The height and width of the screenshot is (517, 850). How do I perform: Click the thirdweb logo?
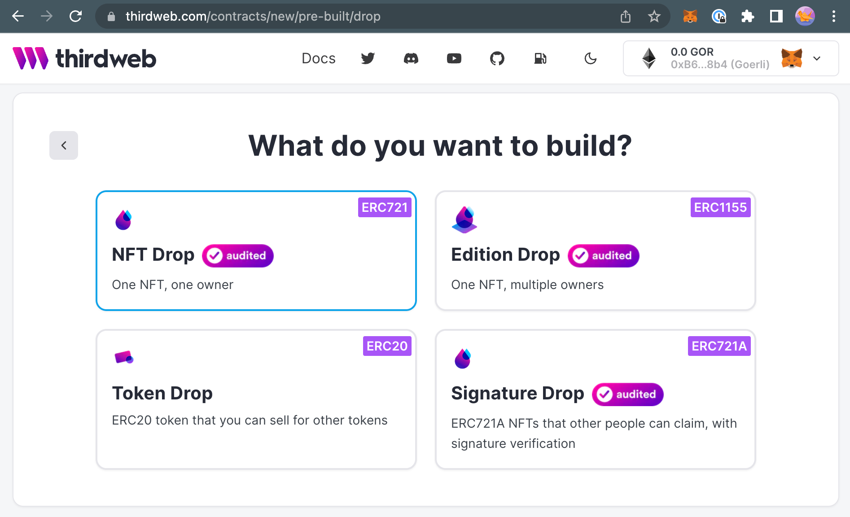pos(84,58)
